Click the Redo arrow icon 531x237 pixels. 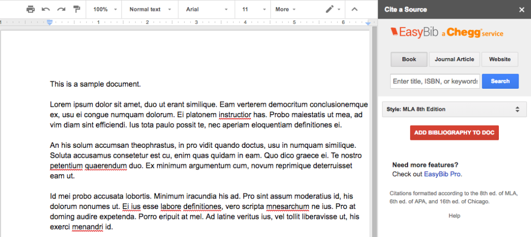(61, 9)
